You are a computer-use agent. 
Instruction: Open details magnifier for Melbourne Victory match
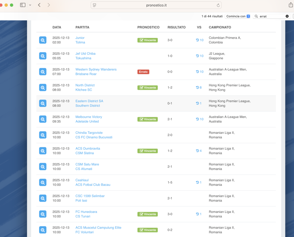point(43,119)
